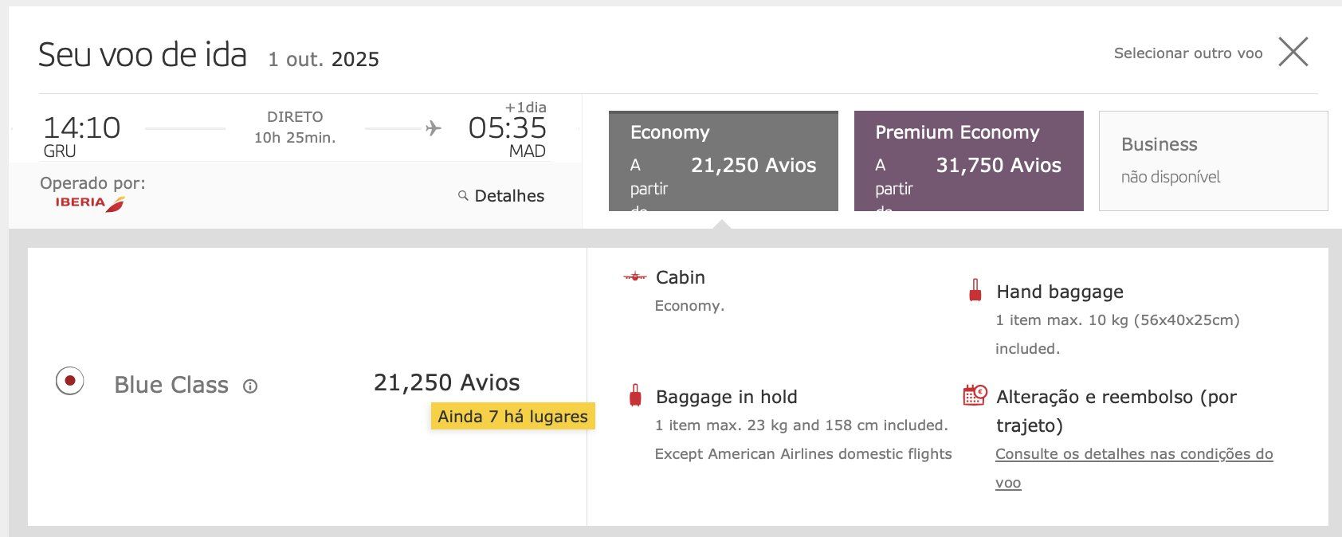The width and height of the screenshot is (1342, 537).
Task: Click the Iberia airline logo
Action: [90, 203]
